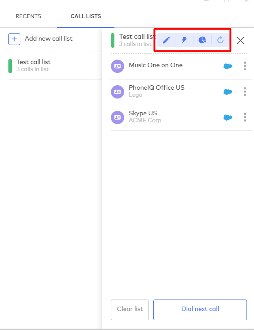Click the Clear list button
This screenshot has width=254, height=330.
coord(130,310)
